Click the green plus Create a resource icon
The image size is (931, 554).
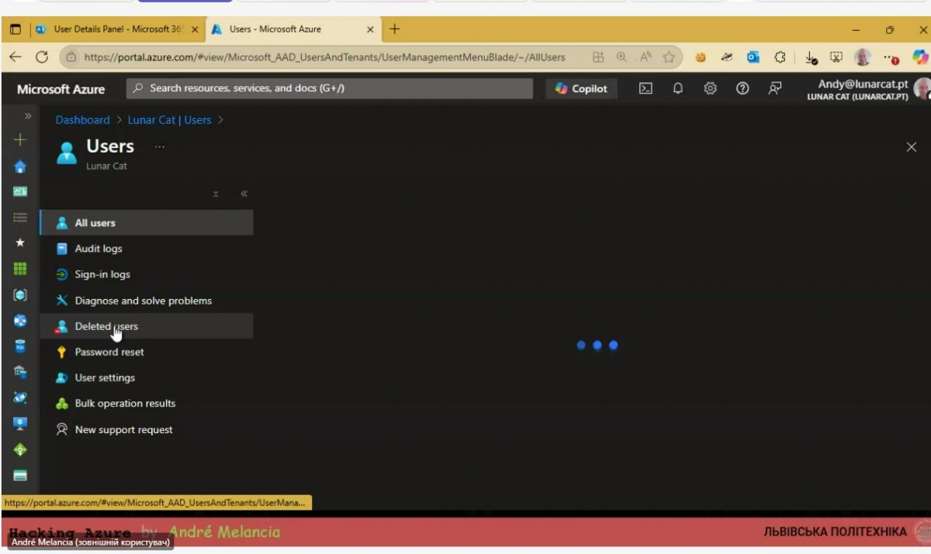[20, 140]
